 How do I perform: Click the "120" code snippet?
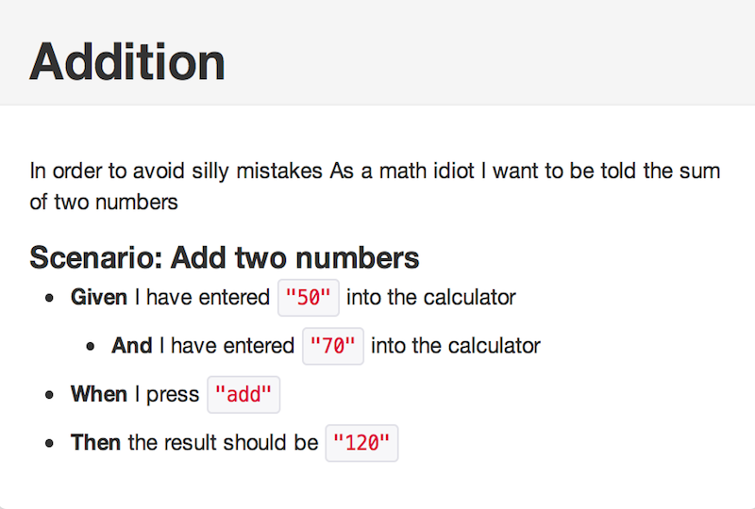(361, 443)
